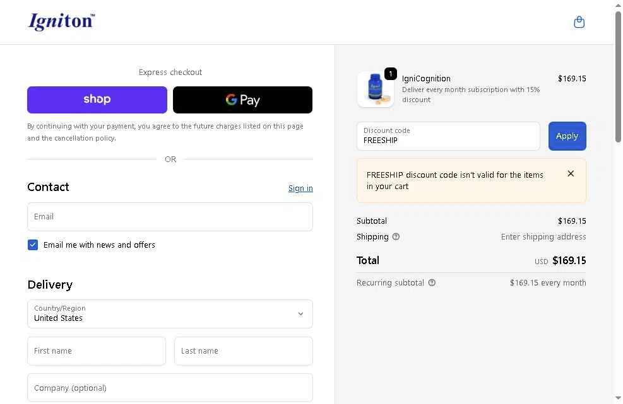Screen dimensions: 623x404
Task: Click the Last name field
Action: tap(244, 351)
